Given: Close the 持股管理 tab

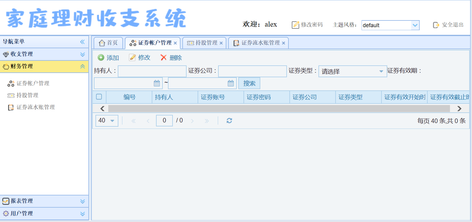Looking at the screenshot, I should [221, 43].
